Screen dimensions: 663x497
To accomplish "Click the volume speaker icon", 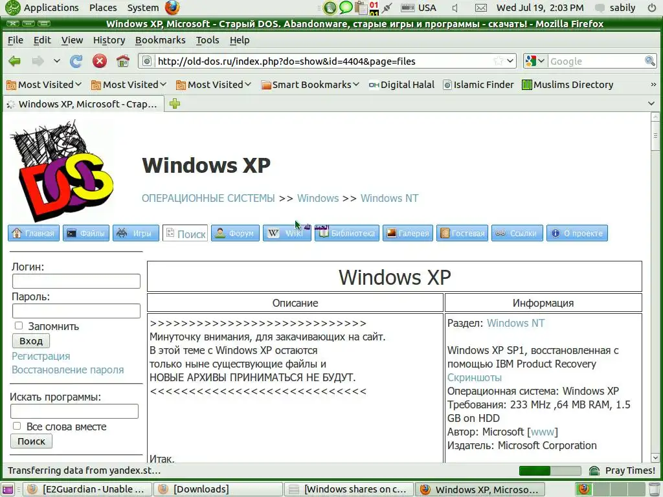I will pyautogui.click(x=455, y=8).
